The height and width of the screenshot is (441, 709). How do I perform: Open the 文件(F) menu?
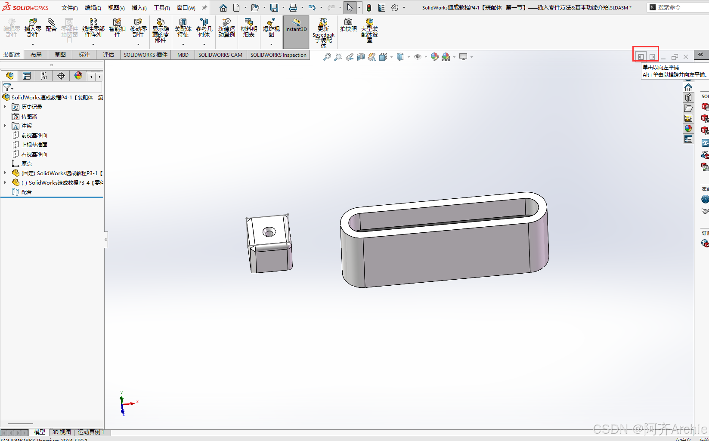(x=70, y=8)
